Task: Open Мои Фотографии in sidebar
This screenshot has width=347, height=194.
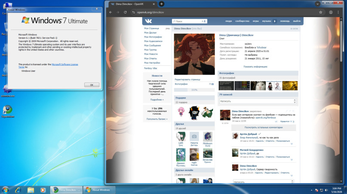Action: click(x=153, y=37)
